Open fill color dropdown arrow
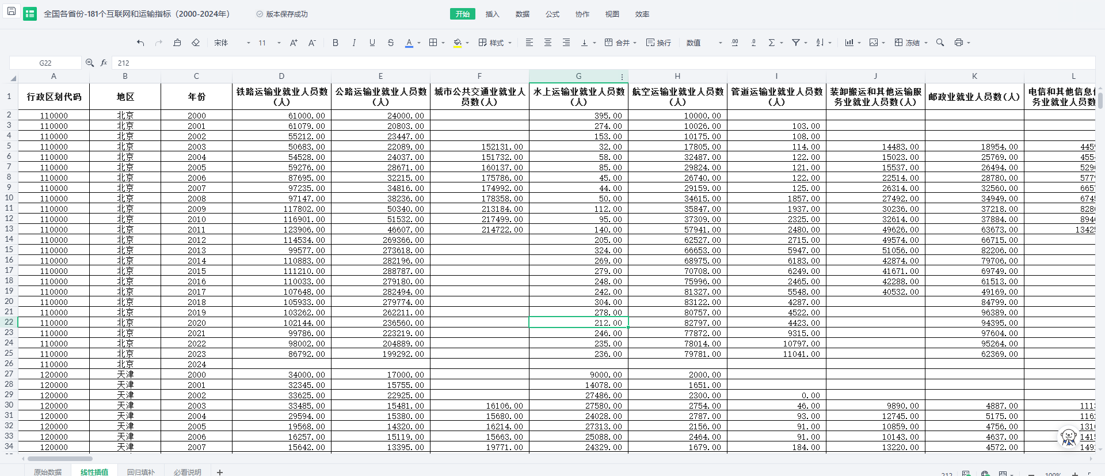Image resolution: width=1105 pixels, height=476 pixels. click(x=467, y=43)
